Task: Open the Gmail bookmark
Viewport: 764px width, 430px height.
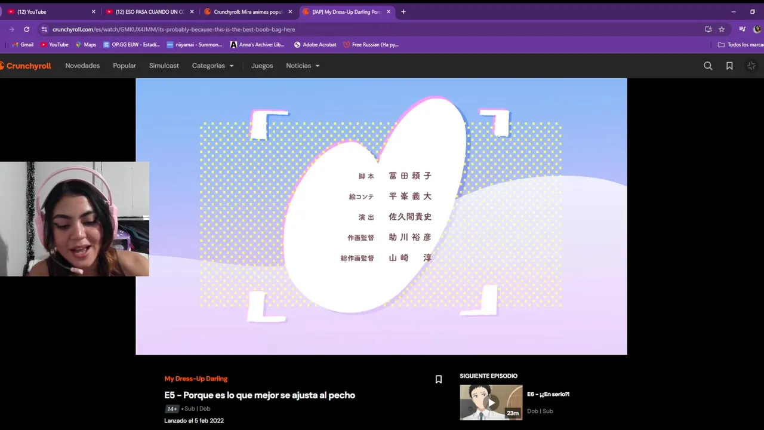Action: (x=23, y=44)
